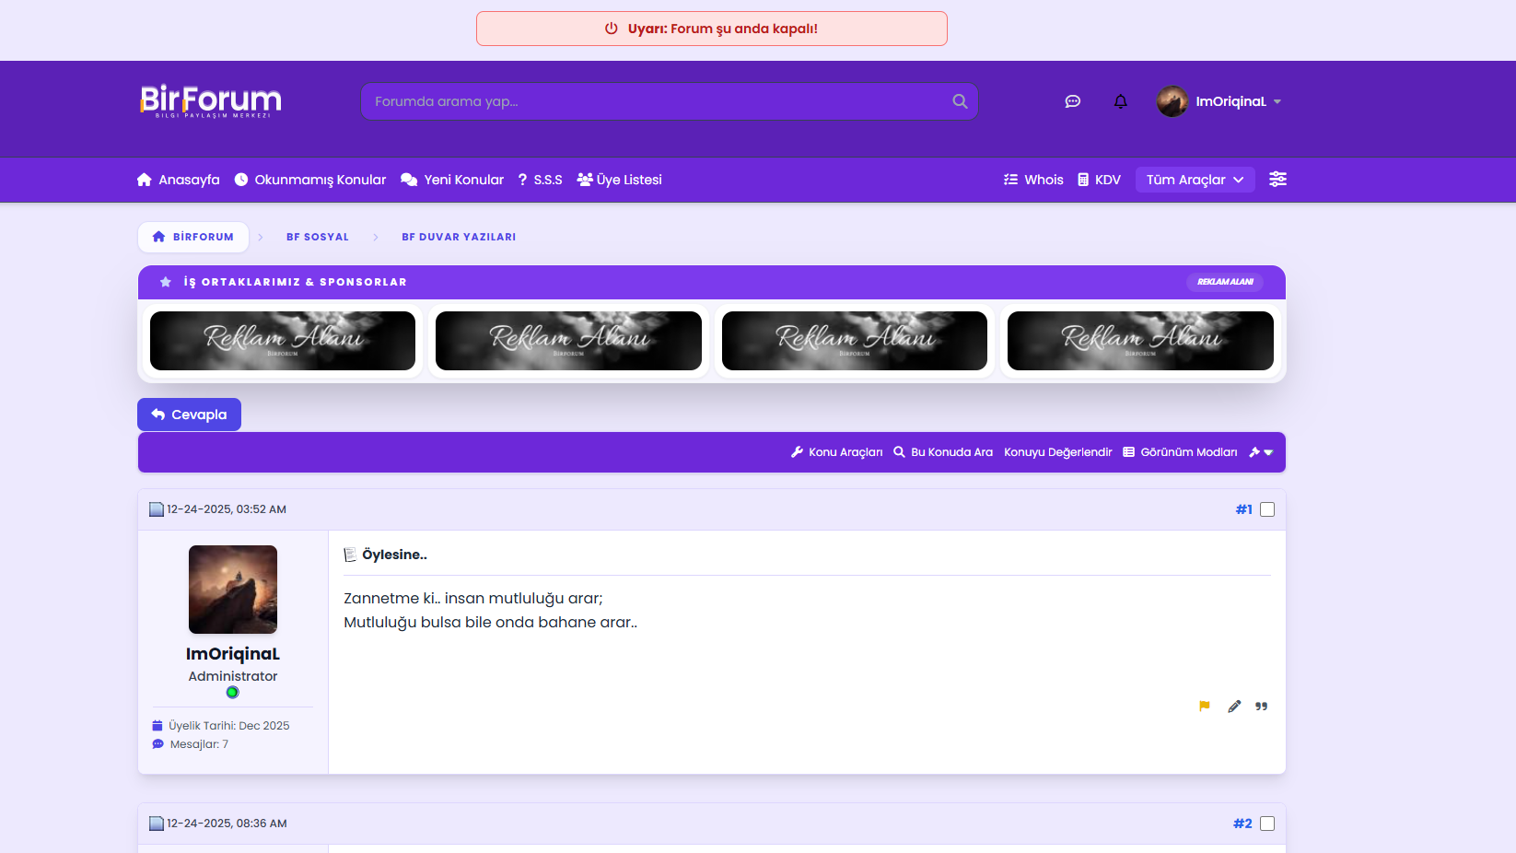Edit post #1 with the pencil icon
The image size is (1516, 853).
(x=1234, y=707)
